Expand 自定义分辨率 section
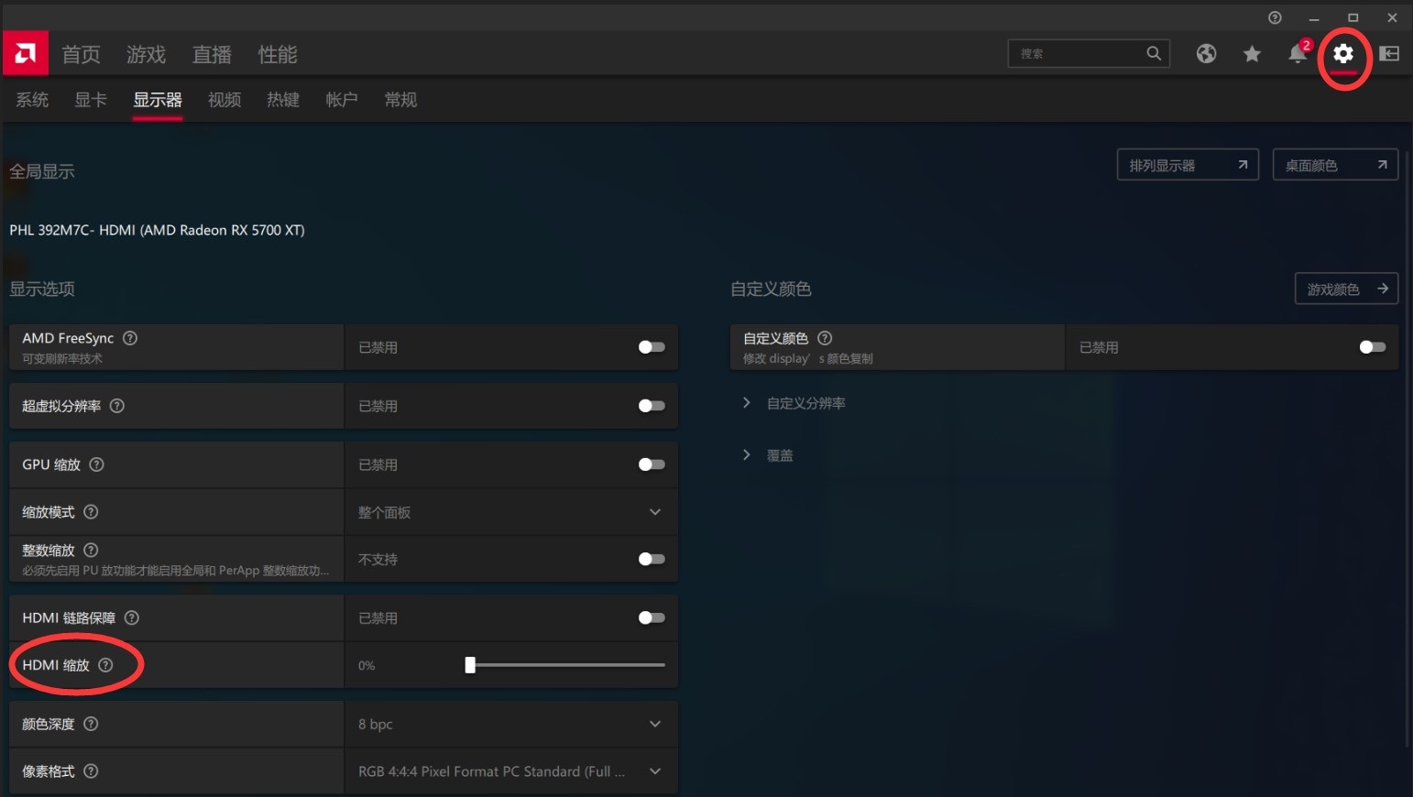The width and height of the screenshot is (1413, 797). (x=794, y=403)
